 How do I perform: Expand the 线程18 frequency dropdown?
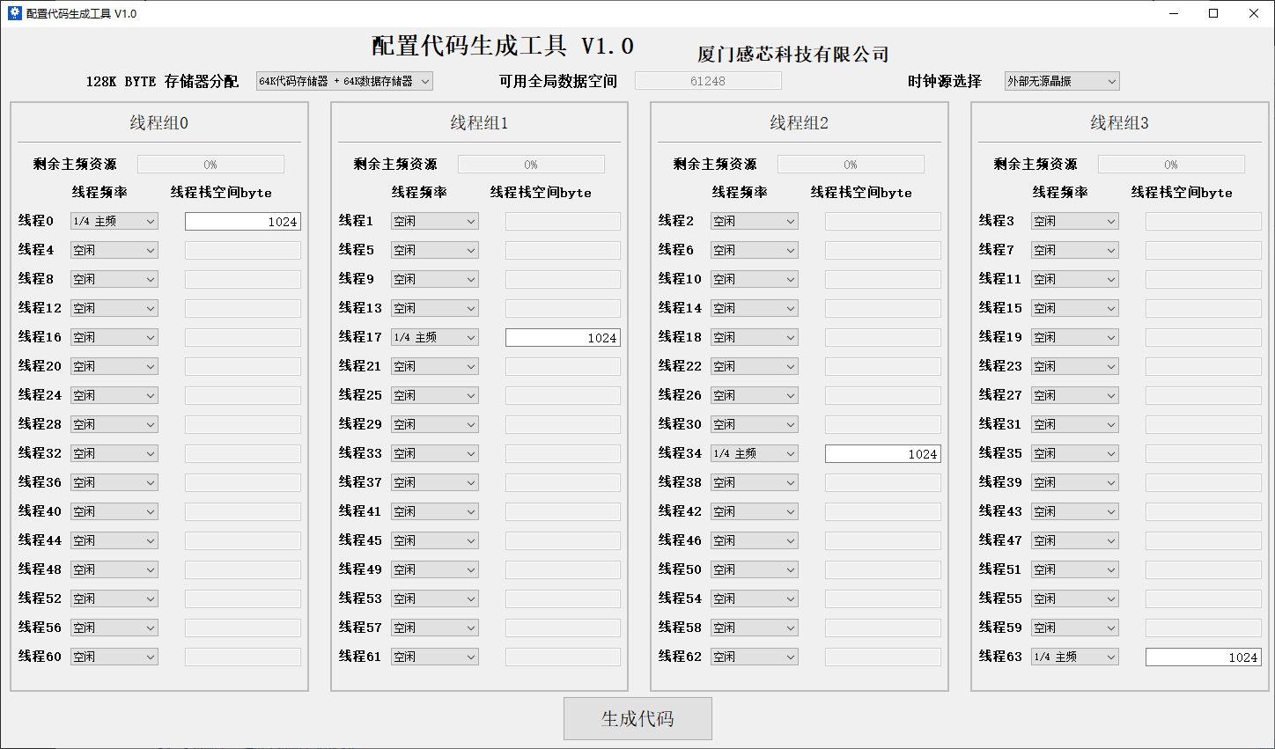(x=755, y=337)
